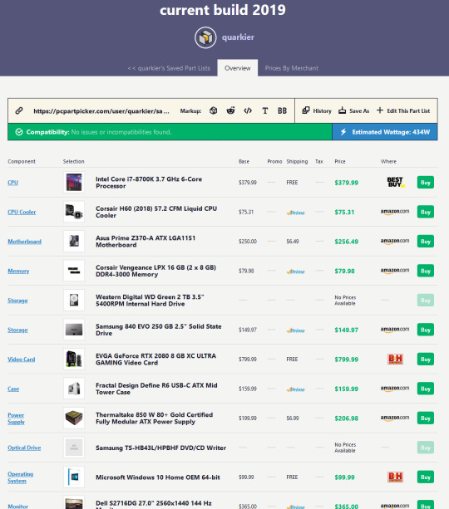Click the B&H logo for video card
This screenshot has width=449, height=509.
[395, 359]
